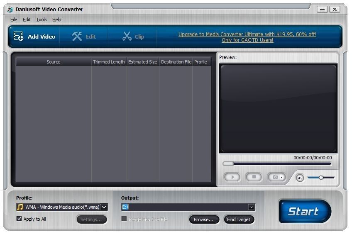Viewport: 352px width, 234px height.
Task: Minimize the Daniusoft window
Action: click(322, 10)
